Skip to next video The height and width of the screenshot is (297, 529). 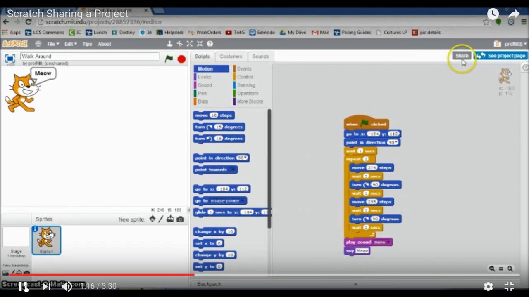[46, 286]
